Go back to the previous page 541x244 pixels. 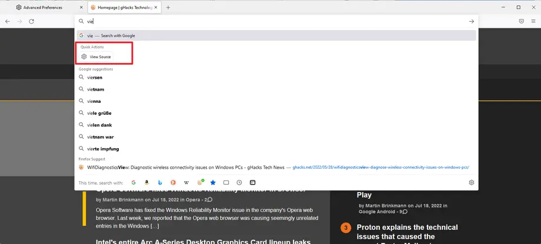(8, 21)
